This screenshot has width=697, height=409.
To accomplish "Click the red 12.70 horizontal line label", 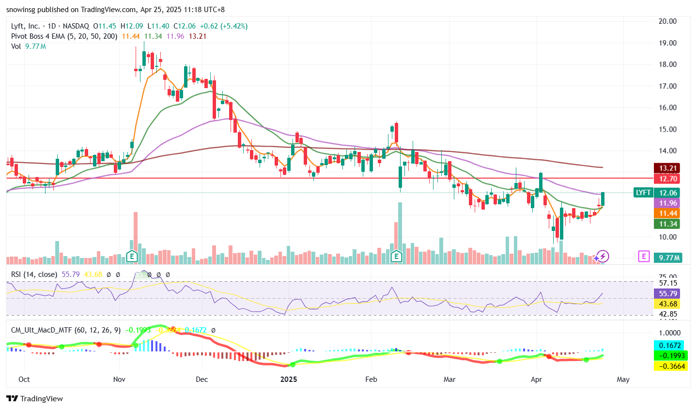I will pos(668,179).
